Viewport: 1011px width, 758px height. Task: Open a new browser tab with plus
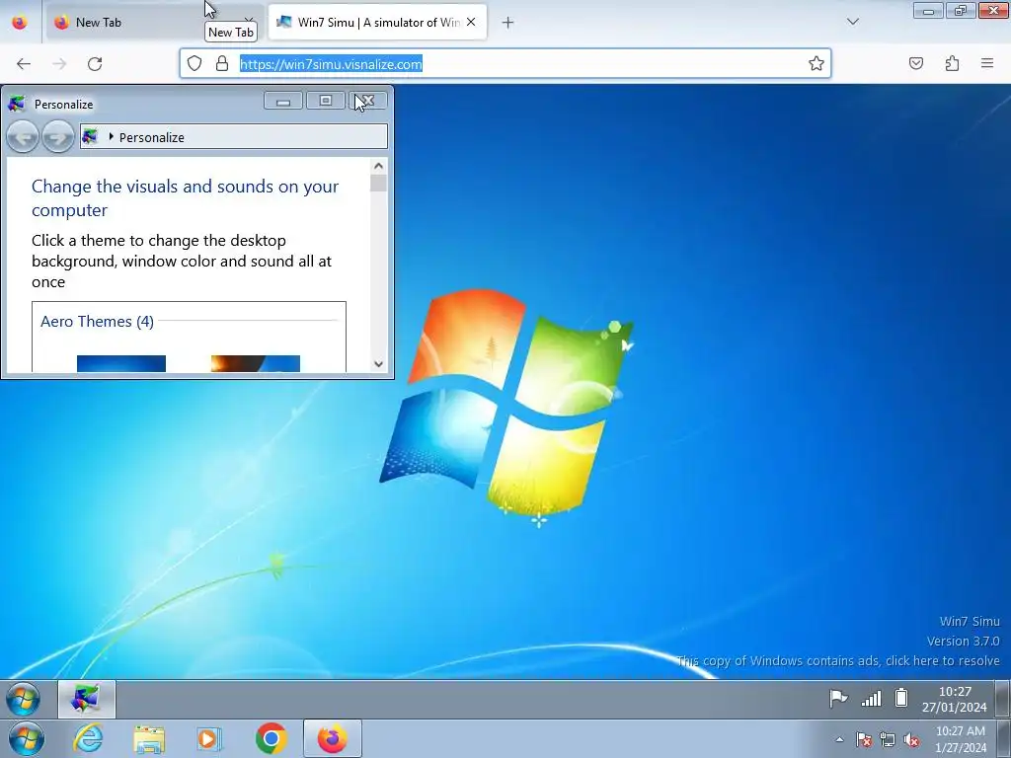pyautogui.click(x=508, y=23)
